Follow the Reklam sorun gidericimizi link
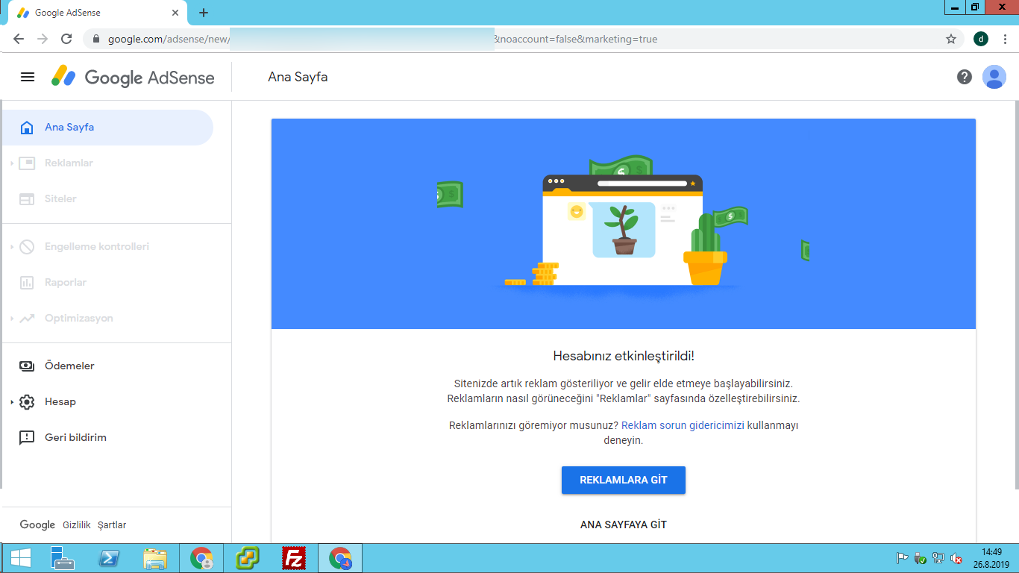Screen dimensions: 1019x573 click(x=683, y=425)
